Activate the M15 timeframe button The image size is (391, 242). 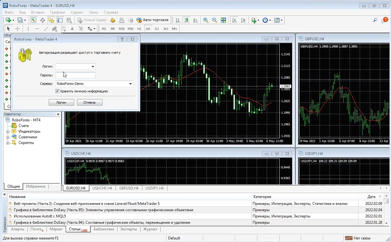(121, 29)
